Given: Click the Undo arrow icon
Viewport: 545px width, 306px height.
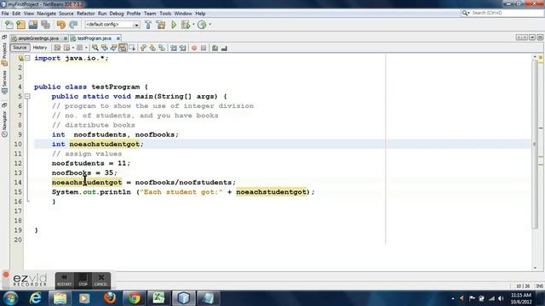Looking at the screenshot, I should click(60, 25).
